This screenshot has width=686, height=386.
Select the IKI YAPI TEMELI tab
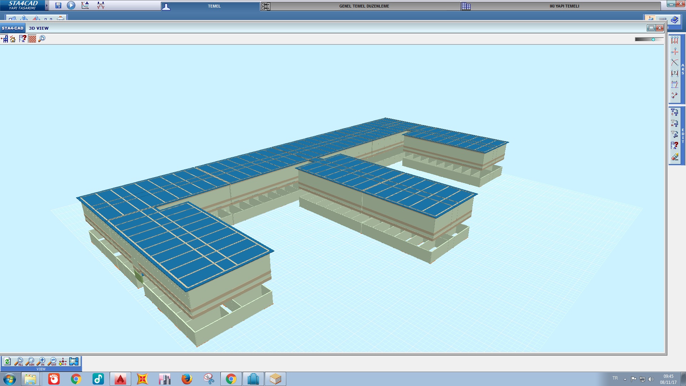coord(564,6)
